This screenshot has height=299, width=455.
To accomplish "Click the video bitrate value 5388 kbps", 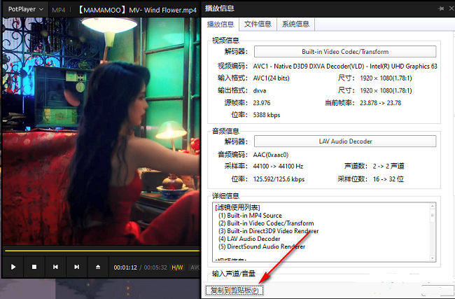I will pyautogui.click(x=267, y=115).
